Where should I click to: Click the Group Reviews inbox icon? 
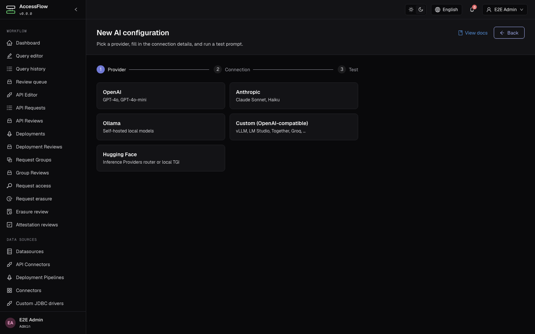click(x=10, y=173)
